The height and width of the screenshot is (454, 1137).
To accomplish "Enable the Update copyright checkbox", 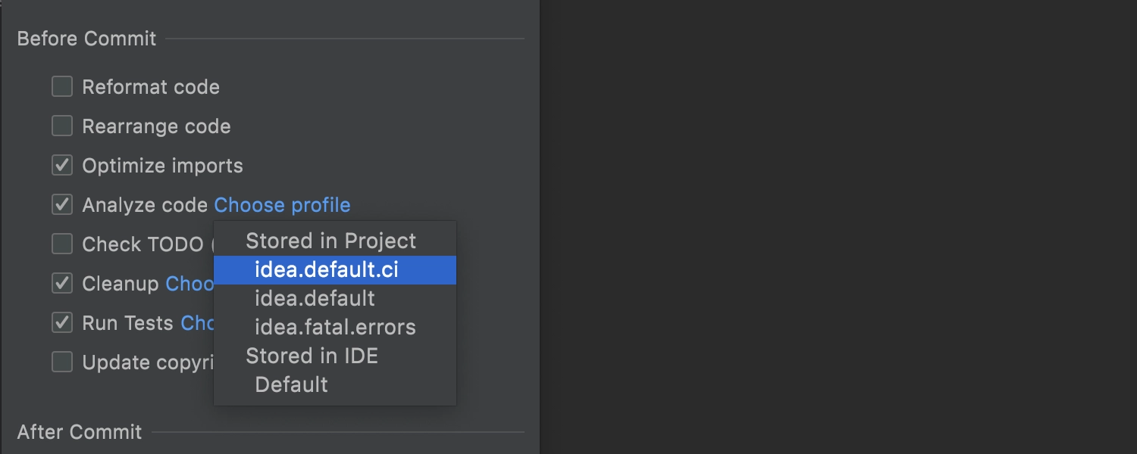I will [62, 362].
